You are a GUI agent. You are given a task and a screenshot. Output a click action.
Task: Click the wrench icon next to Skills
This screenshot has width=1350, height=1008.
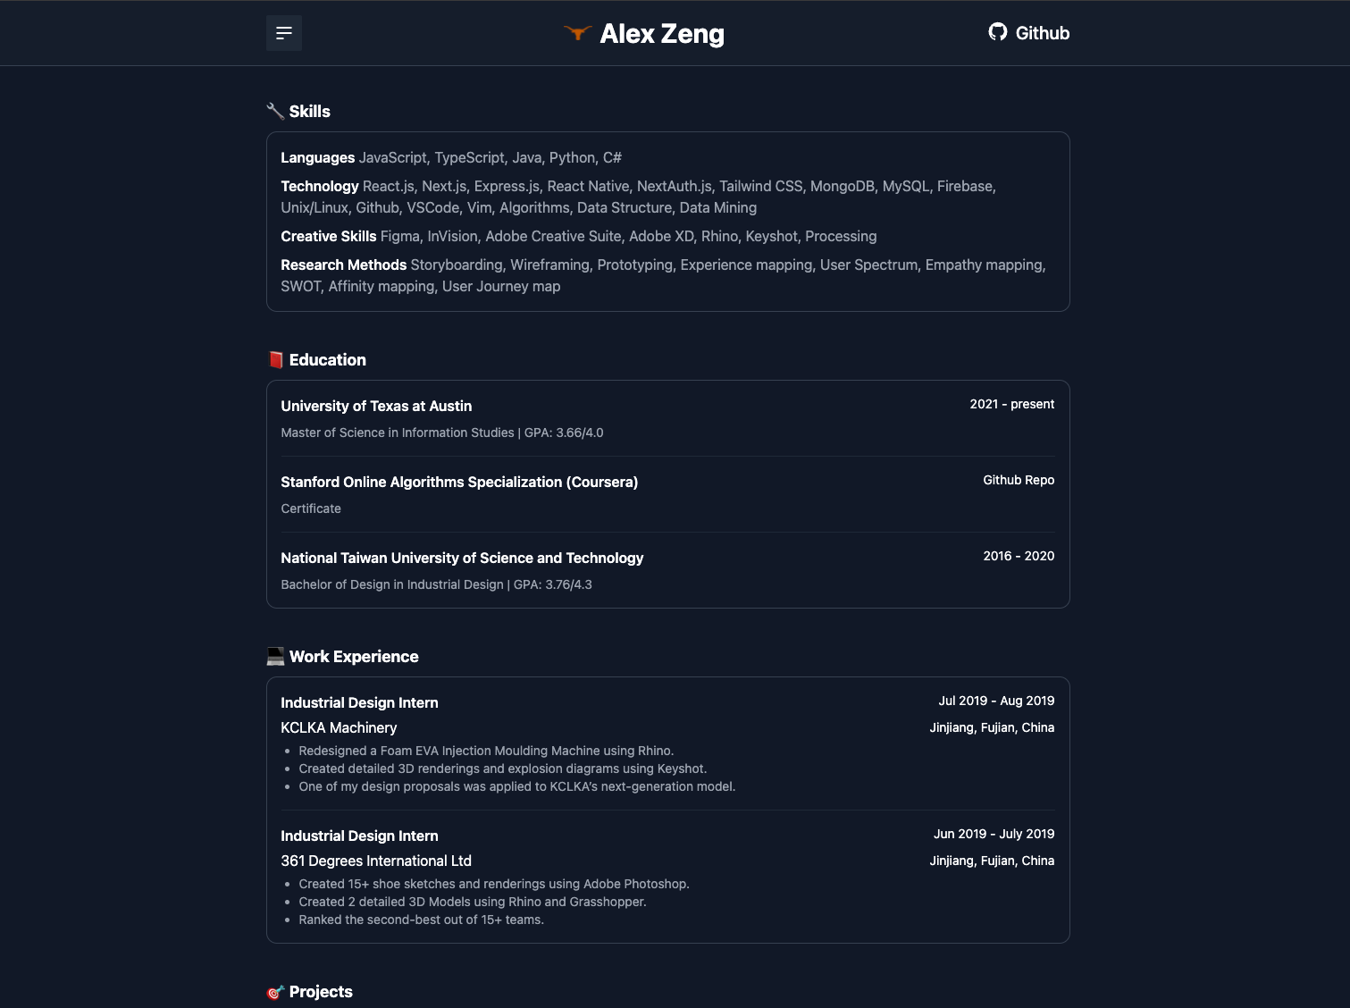click(x=275, y=110)
